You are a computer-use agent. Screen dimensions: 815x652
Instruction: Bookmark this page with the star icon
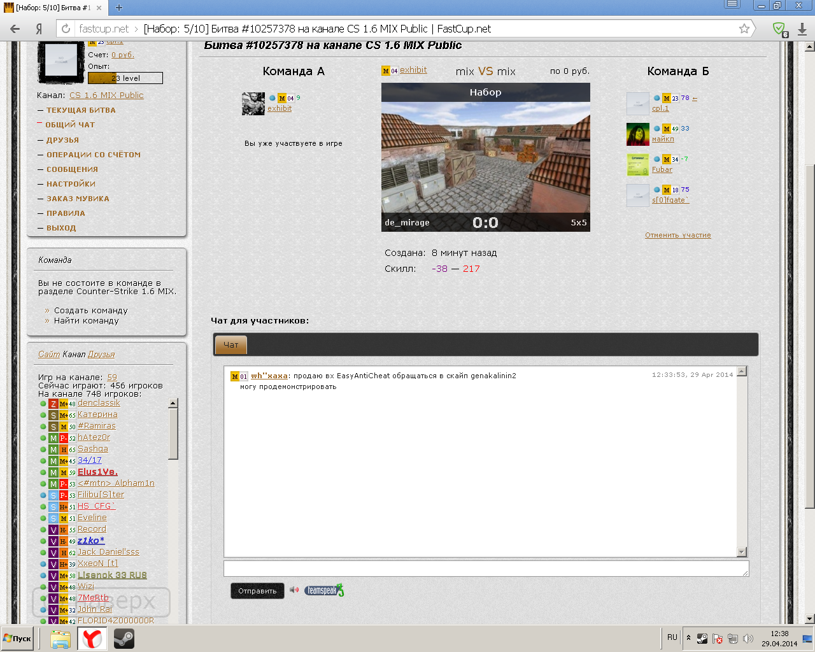click(744, 29)
